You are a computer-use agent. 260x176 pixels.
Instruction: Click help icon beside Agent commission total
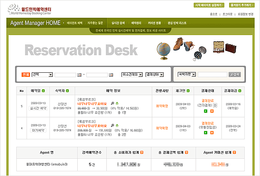(234, 152)
